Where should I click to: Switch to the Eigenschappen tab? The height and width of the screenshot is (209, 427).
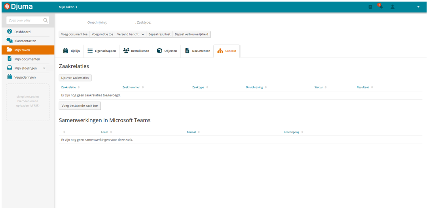102,51
